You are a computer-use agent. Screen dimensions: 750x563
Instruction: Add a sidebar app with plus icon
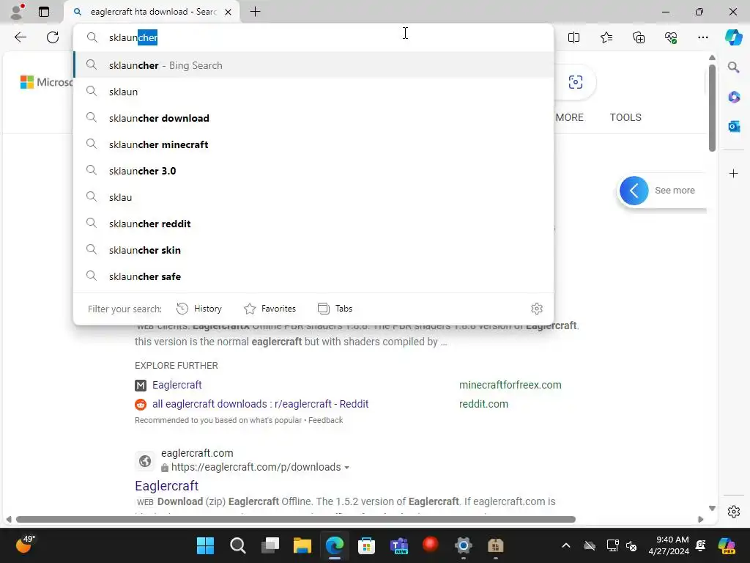(x=734, y=173)
